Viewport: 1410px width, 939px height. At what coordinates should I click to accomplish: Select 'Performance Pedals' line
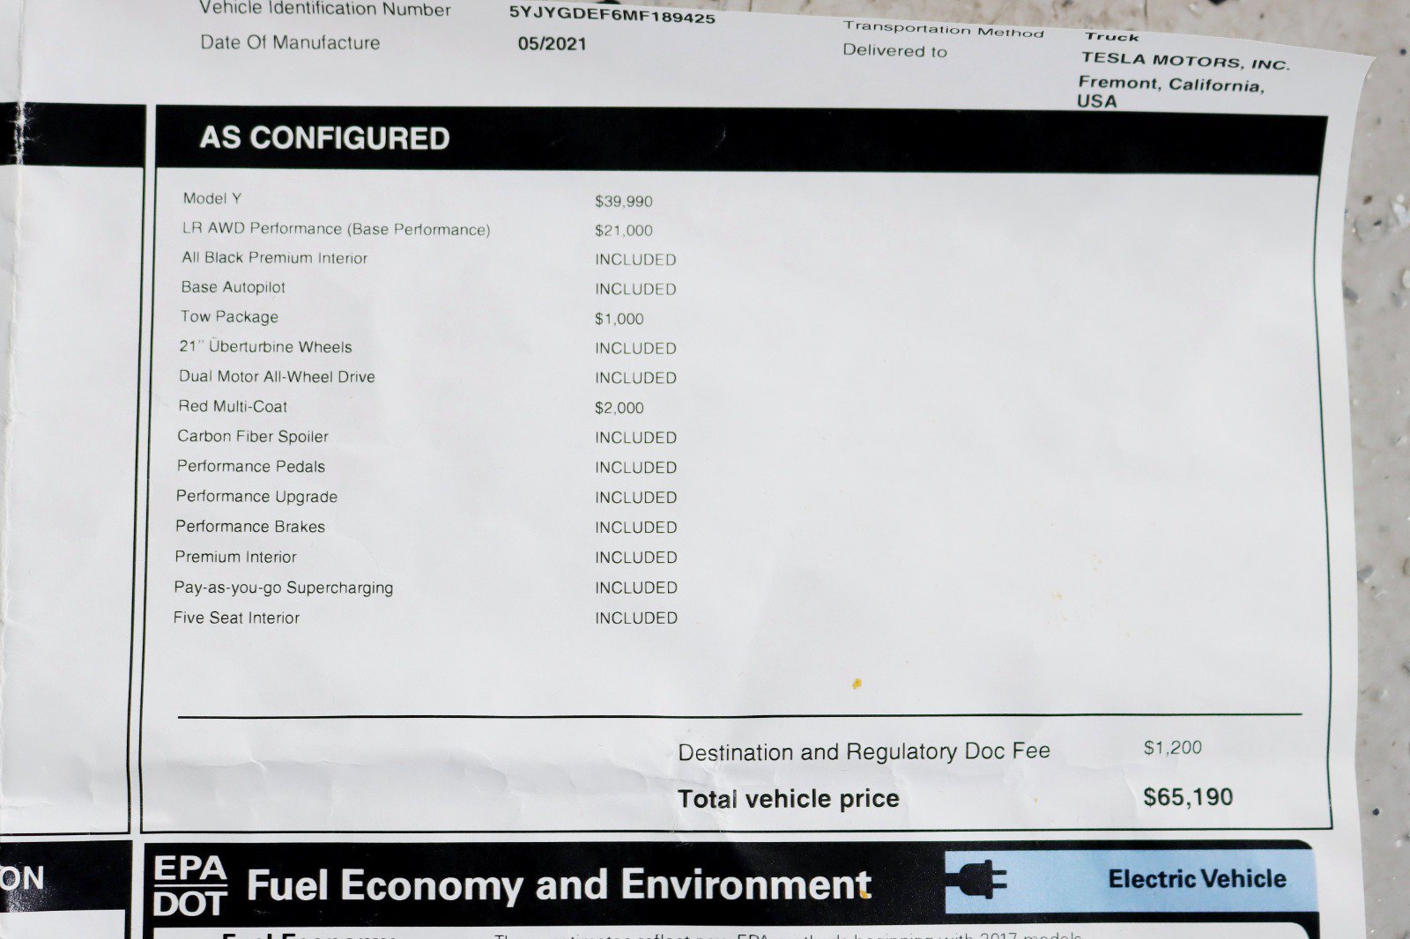(250, 466)
